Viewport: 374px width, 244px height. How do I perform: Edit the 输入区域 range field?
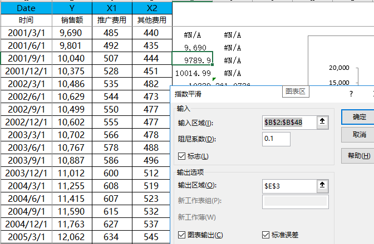pos(289,123)
